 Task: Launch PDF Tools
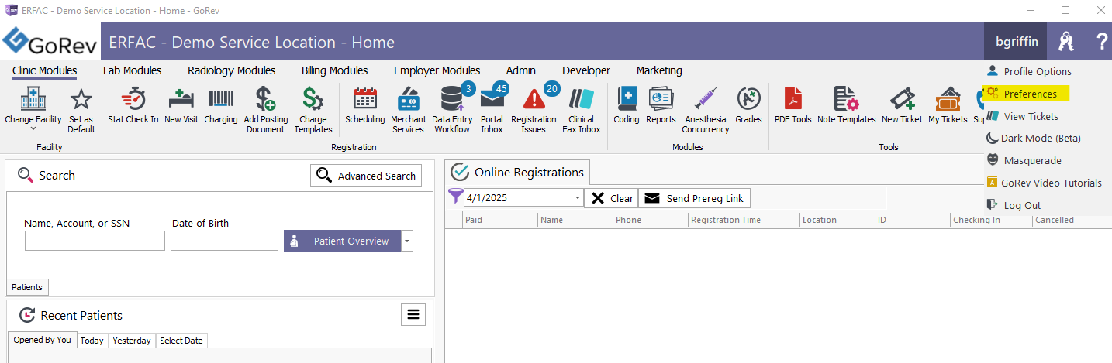pos(793,105)
